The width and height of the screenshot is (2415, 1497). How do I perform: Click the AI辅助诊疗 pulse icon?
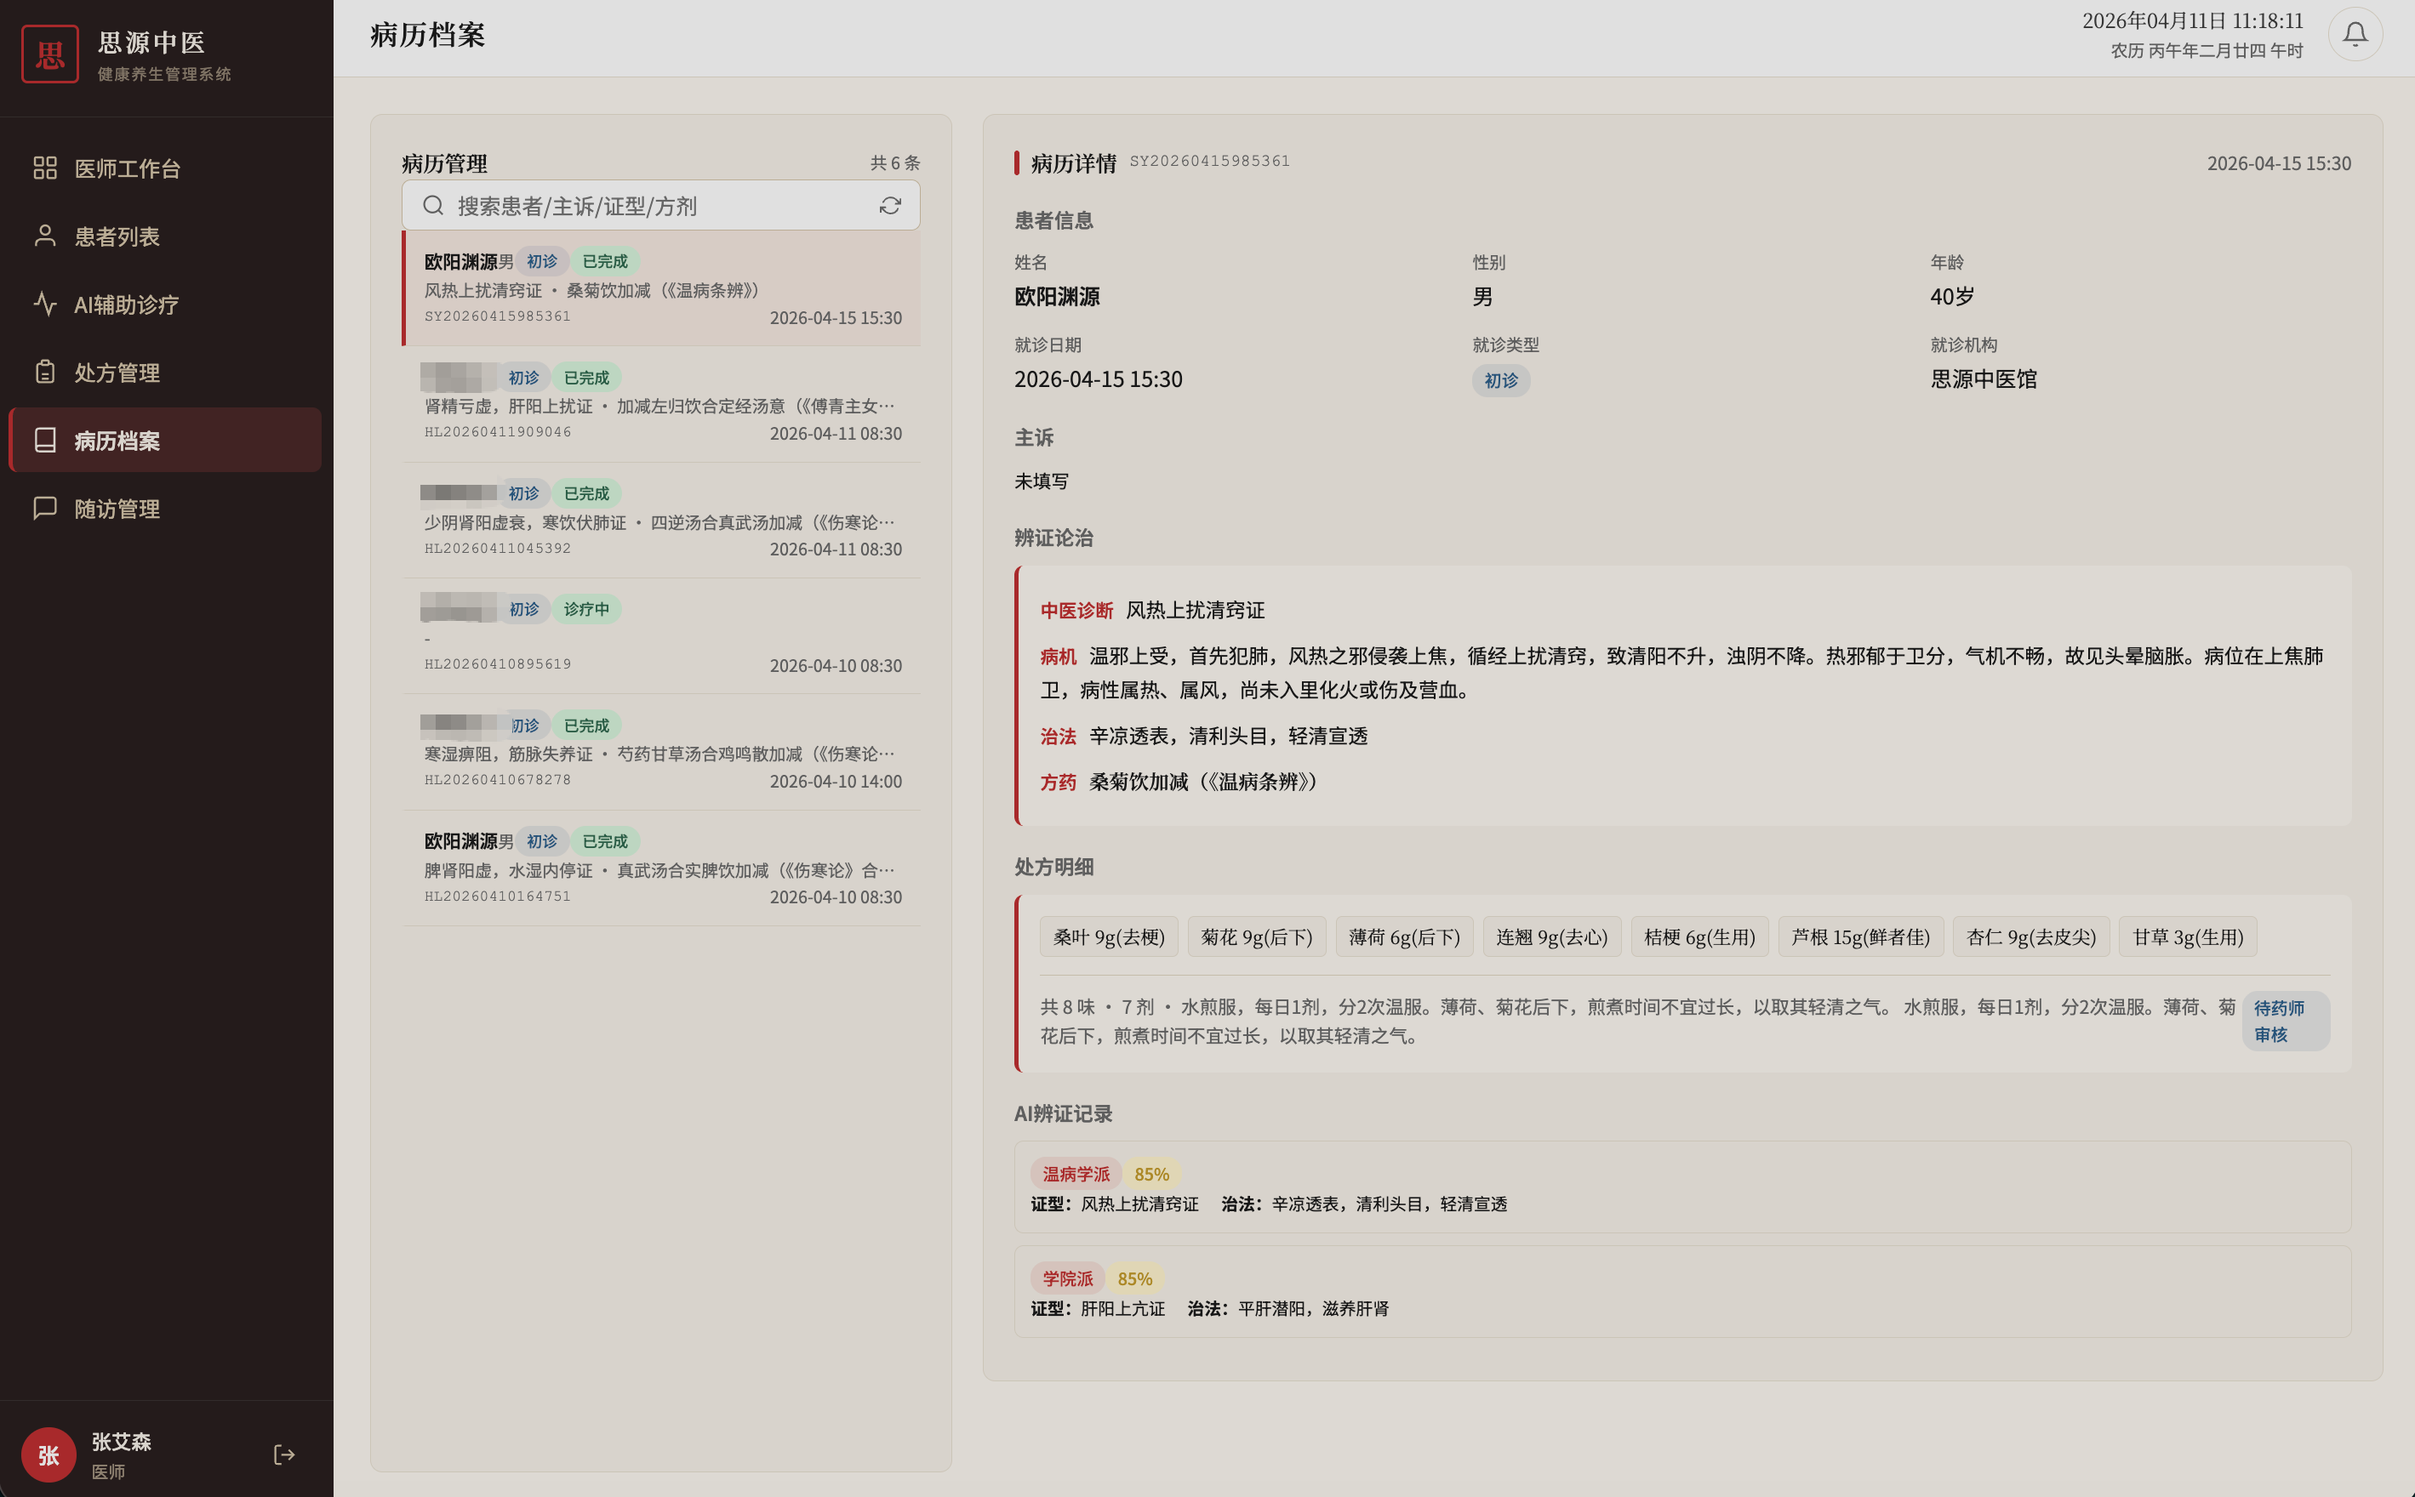point(44,304)
